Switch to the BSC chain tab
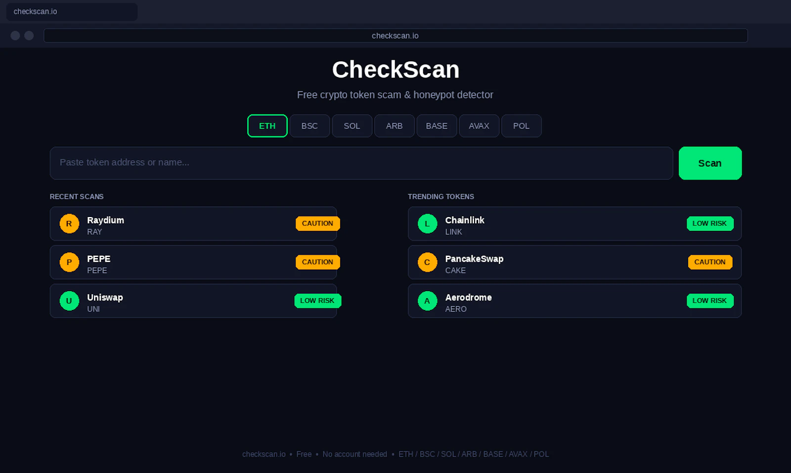Image resolution: width=791 pixels, height=473 pixels. (309, 126)
